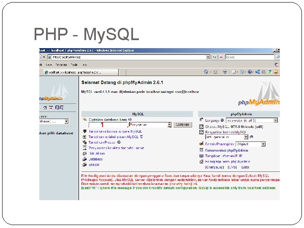Screen dimensions: 304x228
Task: Click the IE toolbar Help question-mark icon
Action: click(x=250, y=72)
